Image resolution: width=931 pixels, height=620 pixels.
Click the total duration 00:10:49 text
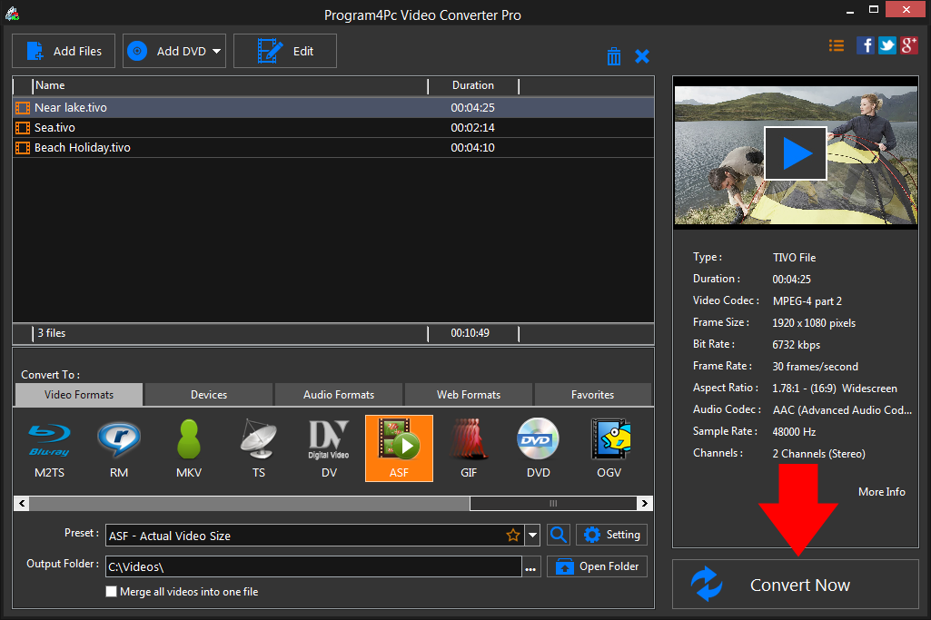[470, 333]
